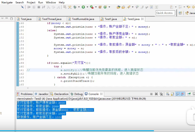Switch to the Declaration view tab
The width and height of the screenshot is (195, 132).
coord(60,94)
